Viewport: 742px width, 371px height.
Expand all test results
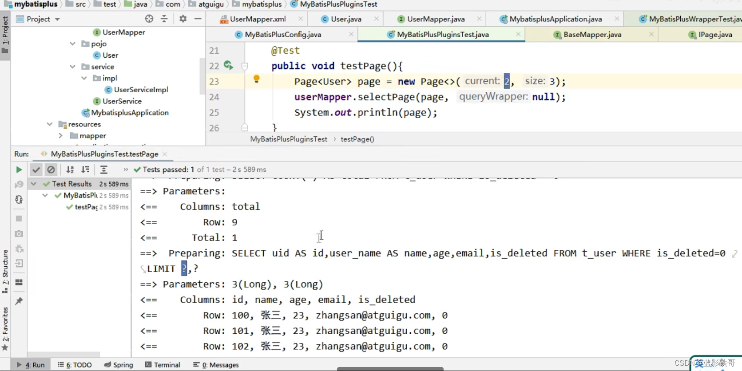(104, 170)
